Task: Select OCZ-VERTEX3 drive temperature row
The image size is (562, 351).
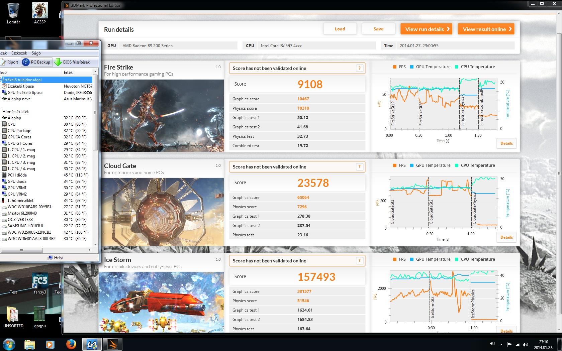Action: click(46, 220)
